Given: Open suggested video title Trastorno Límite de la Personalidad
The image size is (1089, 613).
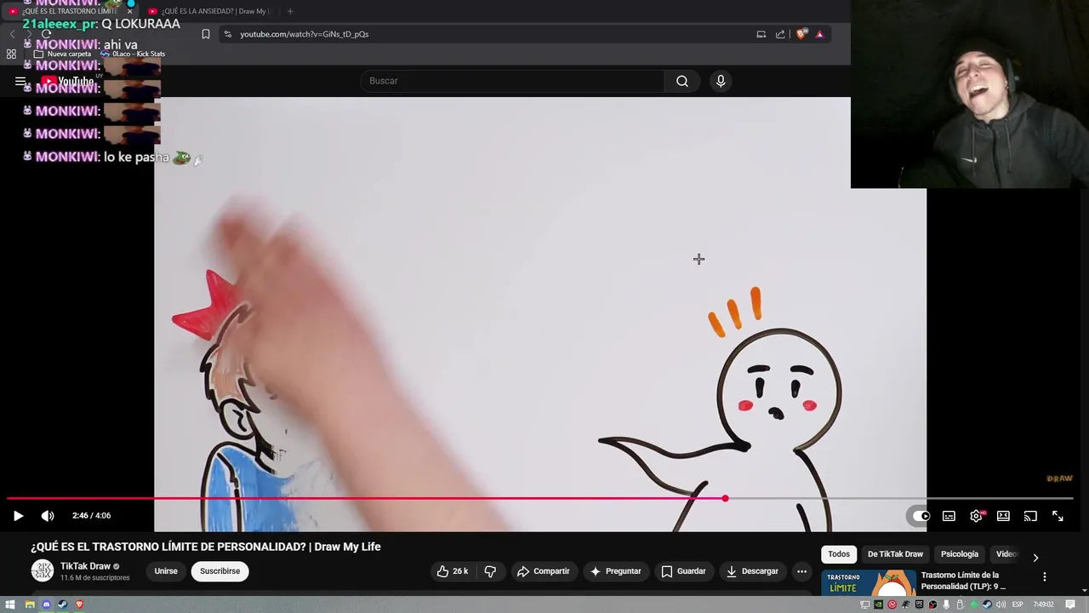Looking at the screenshot, I should 963,581.
